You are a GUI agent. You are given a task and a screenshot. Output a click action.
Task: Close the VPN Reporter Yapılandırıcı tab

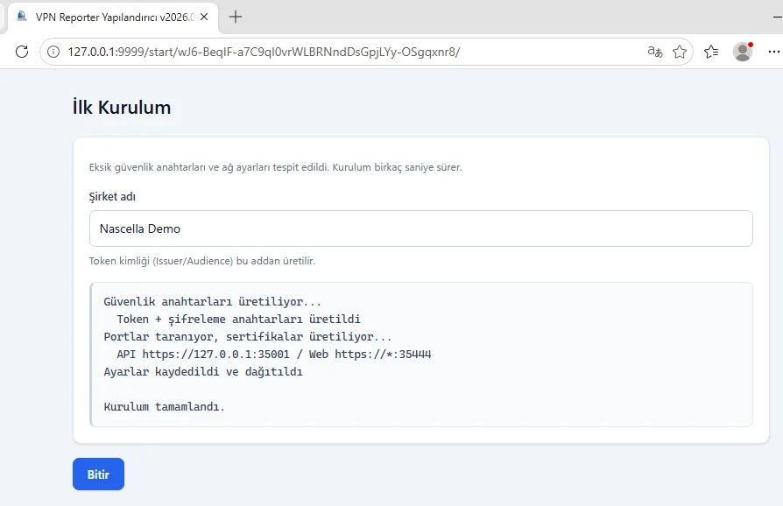coord(204,17)
